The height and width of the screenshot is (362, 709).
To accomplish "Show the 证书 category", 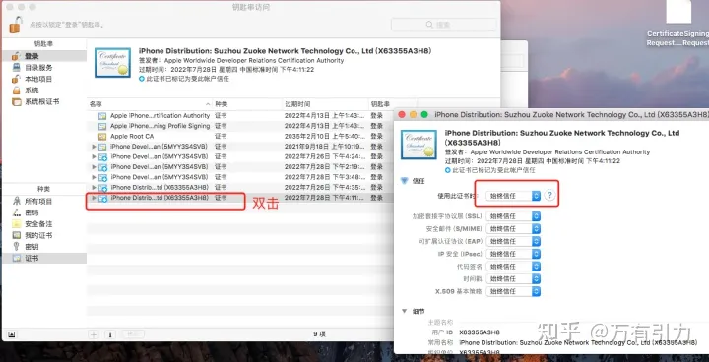I will [x=43, y=258].
